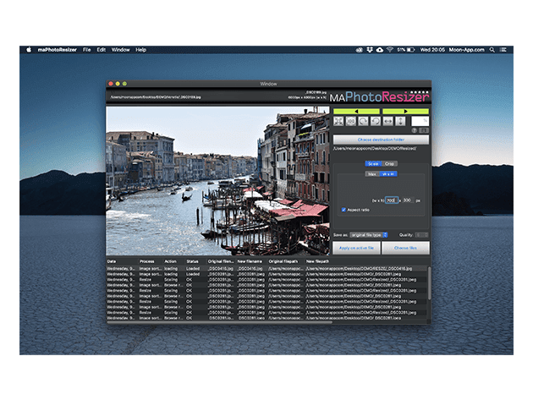
Task: Click Apply on active file button
Action: click(356, 248)
